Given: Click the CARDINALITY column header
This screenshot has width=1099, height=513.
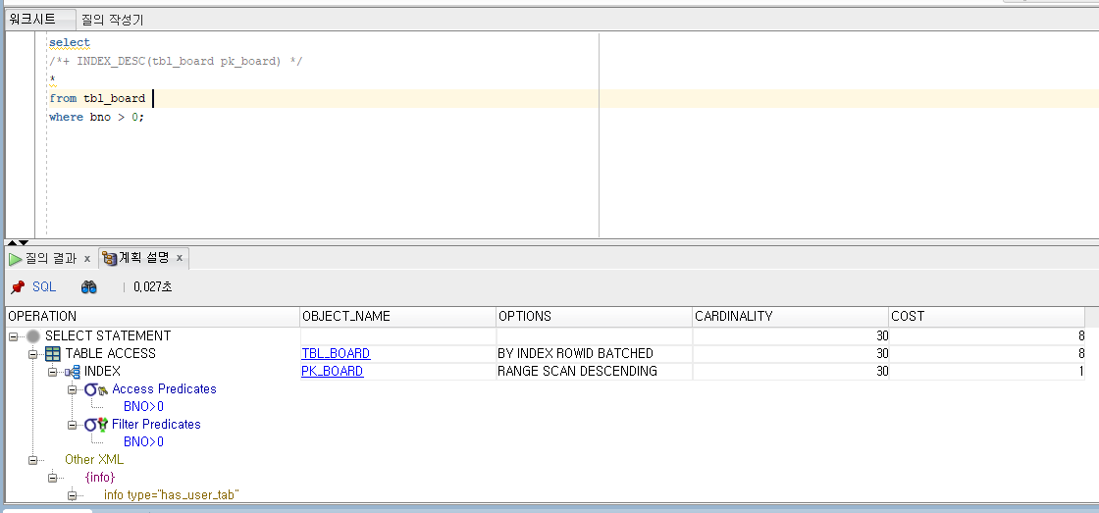Looking at the screenshot, I should [791, 316].
